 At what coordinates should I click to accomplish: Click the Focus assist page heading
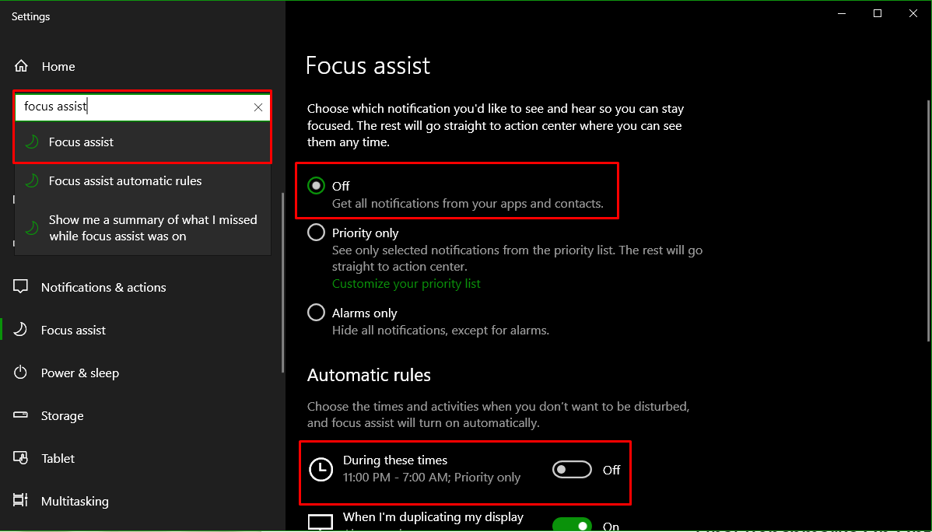(368, 65)
